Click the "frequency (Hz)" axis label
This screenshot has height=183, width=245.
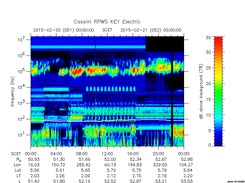pyautogui.click(x=13, y=91)
